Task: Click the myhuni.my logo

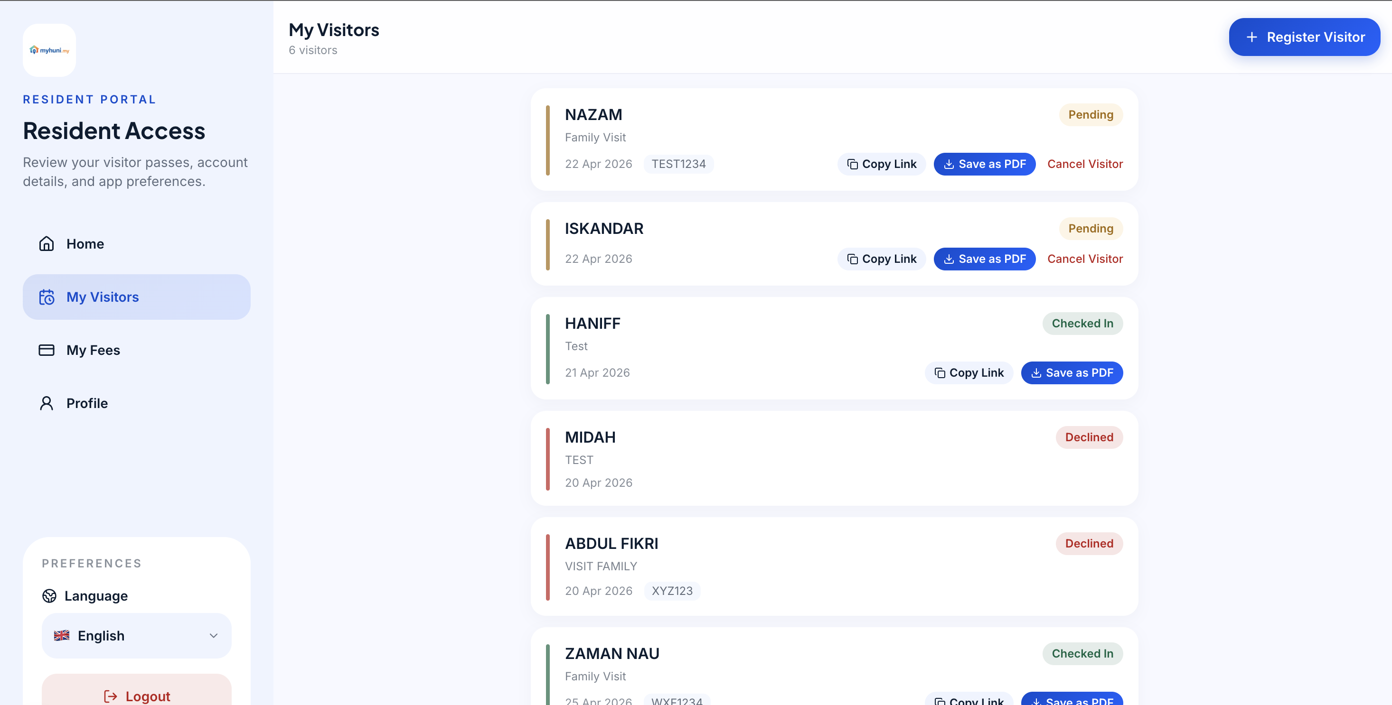Action: [x=49, y=50]
